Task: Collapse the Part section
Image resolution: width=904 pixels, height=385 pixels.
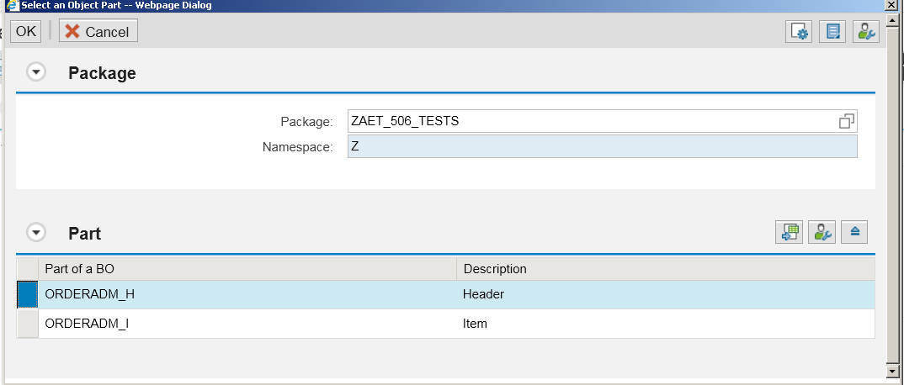Action: (36, 233)
